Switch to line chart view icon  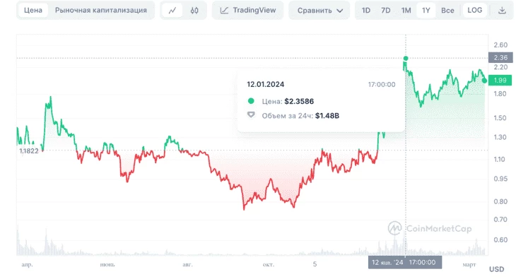(x=172, y=11)
